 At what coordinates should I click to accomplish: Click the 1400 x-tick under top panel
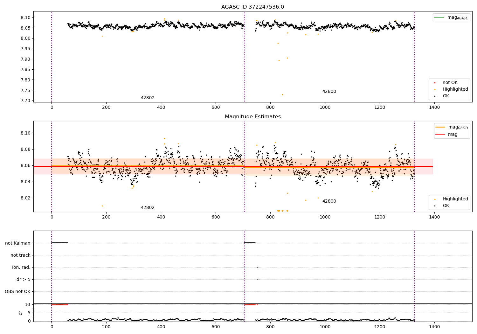point(434,108)
